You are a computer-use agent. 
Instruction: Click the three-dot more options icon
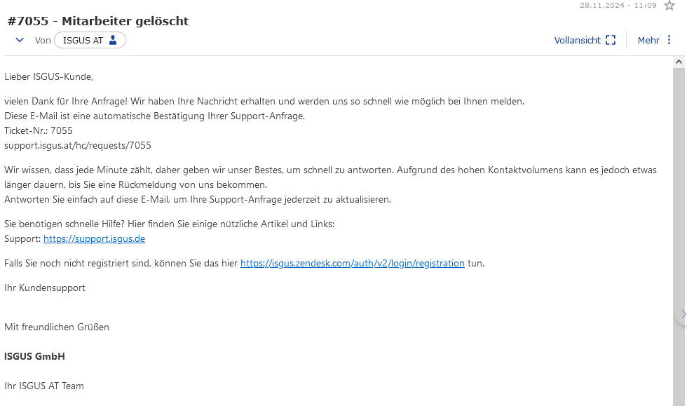pyautogui.click(x=669, y=40)
